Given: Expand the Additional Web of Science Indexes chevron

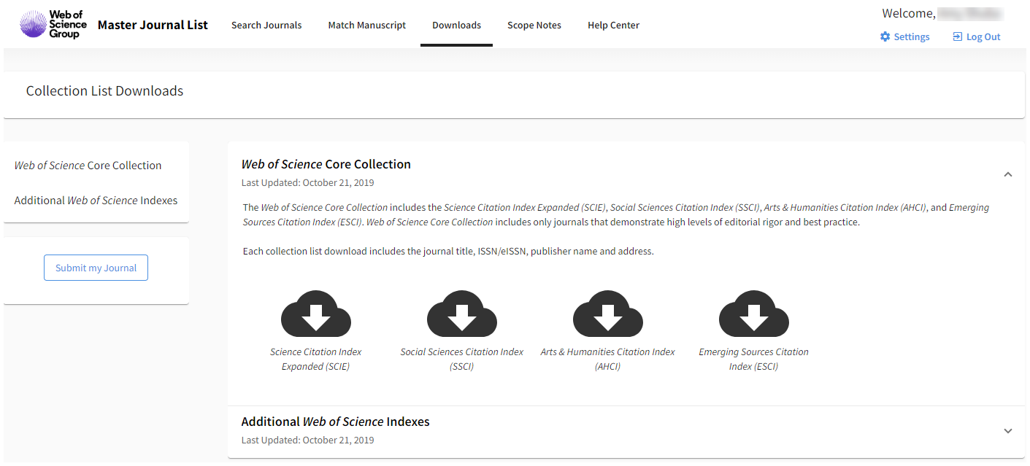Looking at the screenshot, I should coord(1007,431).
